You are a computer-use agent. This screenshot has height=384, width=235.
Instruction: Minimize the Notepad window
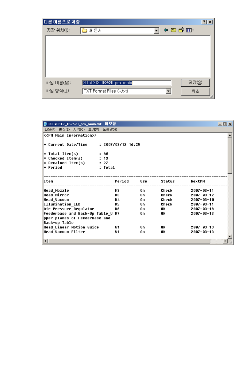221,124
